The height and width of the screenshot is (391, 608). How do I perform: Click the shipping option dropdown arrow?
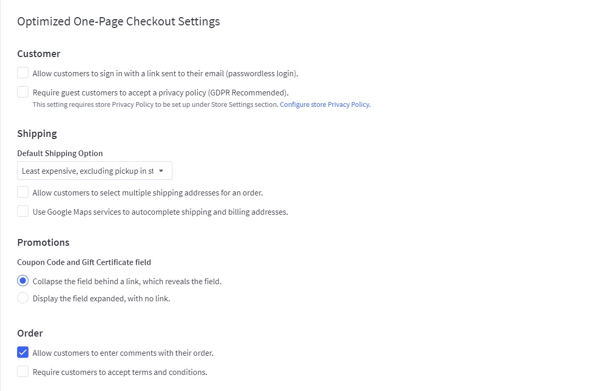click(161, 171)
